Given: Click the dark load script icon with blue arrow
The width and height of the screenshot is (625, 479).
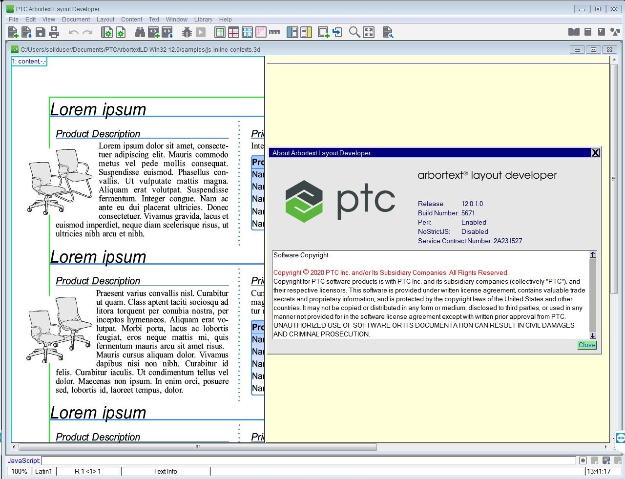Looking at the screenshot, I should point(606,460).
